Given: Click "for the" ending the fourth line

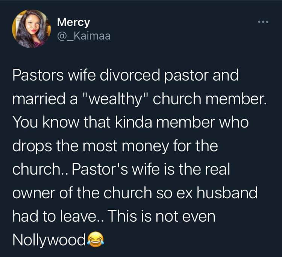Looking at the screenshot, I should pos(196,146).
